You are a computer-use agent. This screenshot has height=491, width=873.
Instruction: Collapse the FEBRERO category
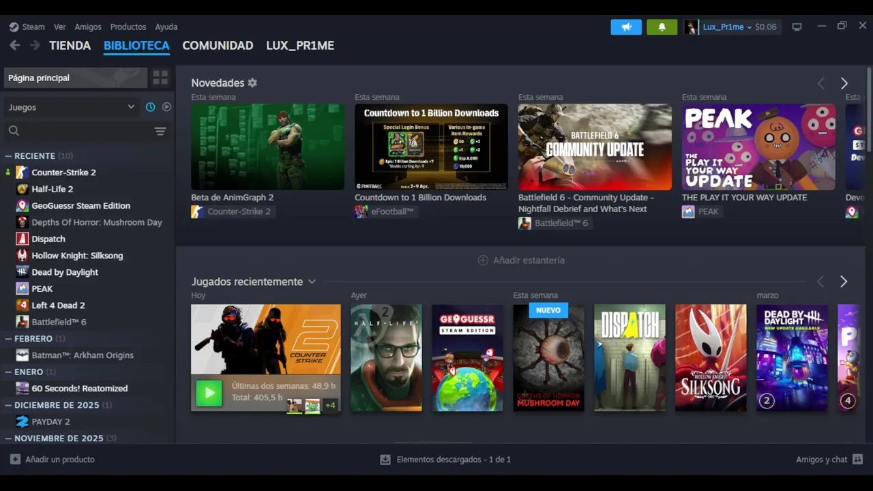click(8, 339)
